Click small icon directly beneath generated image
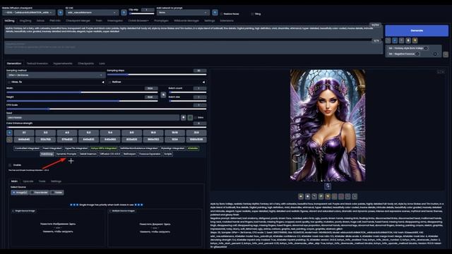The image size is (452, 254). click(328, 186)
